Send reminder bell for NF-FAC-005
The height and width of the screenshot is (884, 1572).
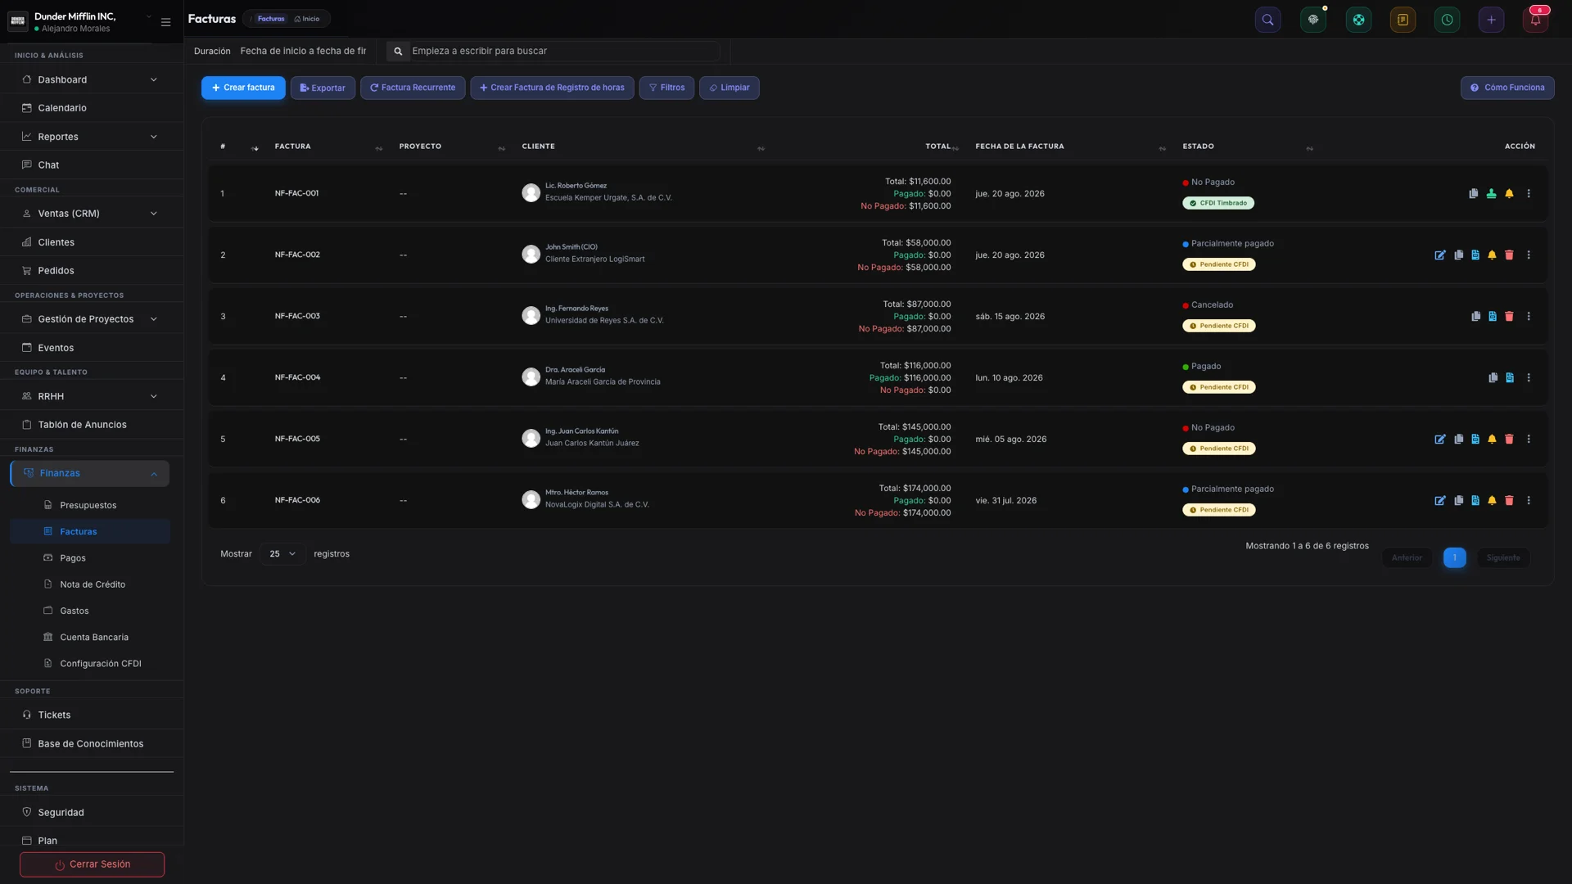point(1492,440)
